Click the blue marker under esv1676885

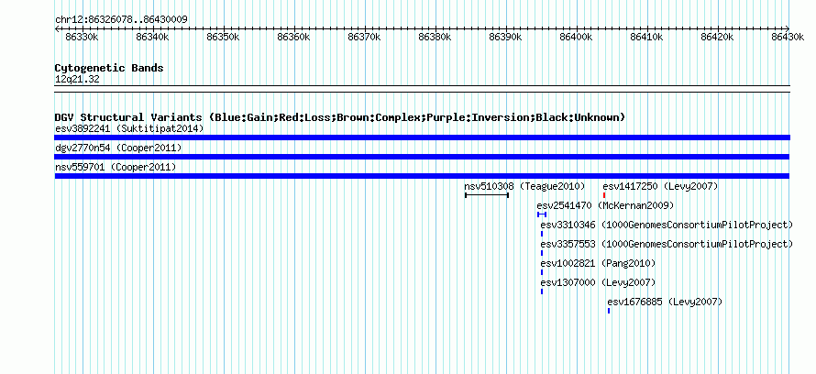tap(609, 311)
